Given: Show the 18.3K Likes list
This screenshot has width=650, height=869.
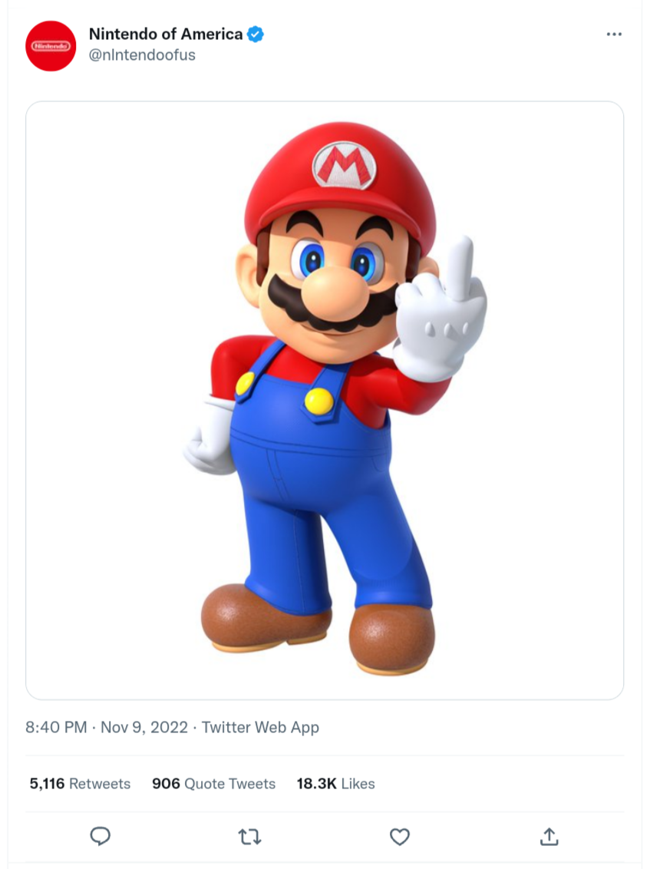Looking at the screenshot, I should point(335,784).
